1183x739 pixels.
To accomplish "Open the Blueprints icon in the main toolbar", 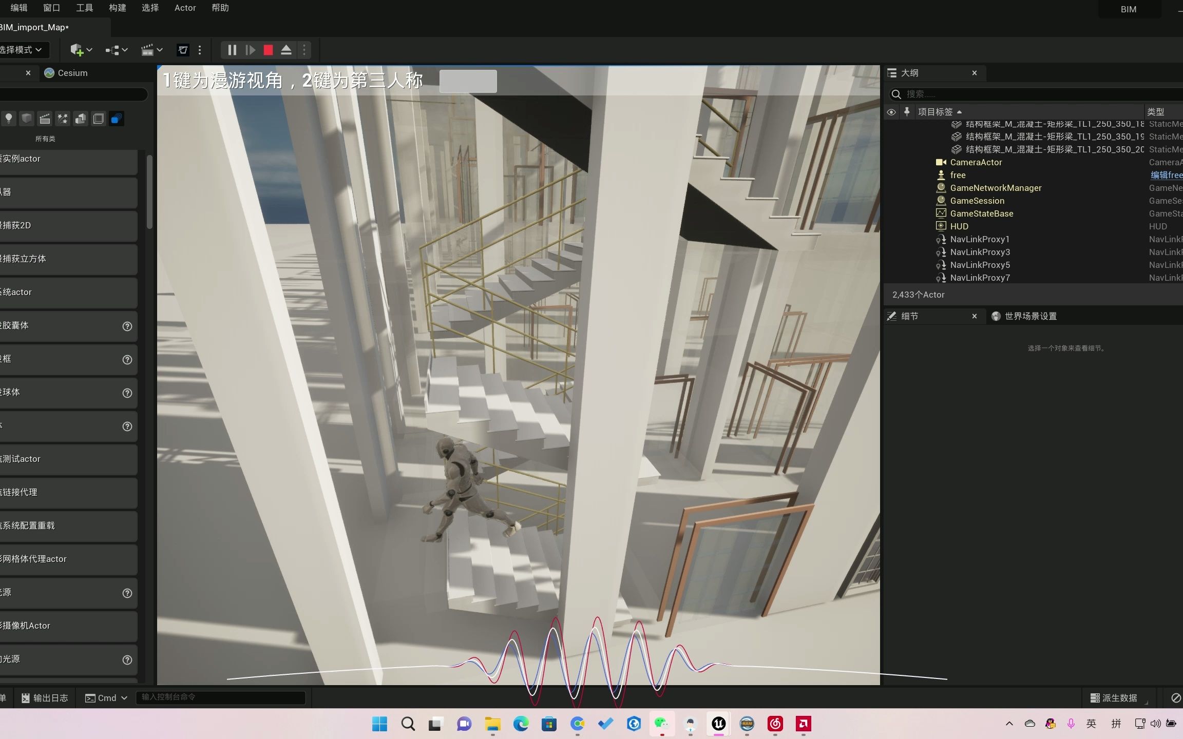I will tap(112, 50).
